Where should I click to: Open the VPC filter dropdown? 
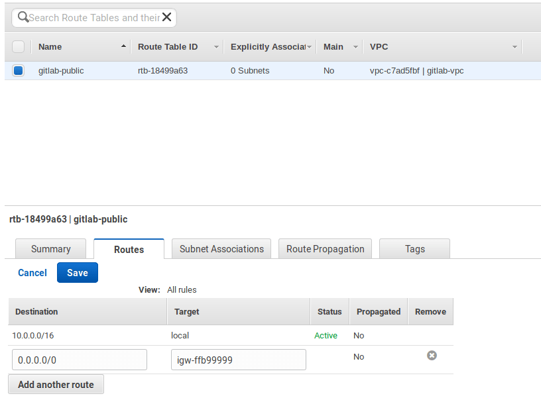514,46
